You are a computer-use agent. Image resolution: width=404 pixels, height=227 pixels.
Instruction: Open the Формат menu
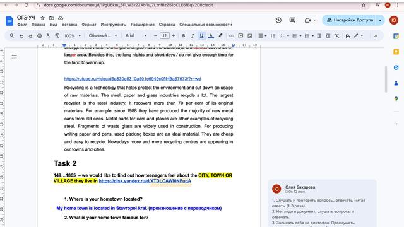click(89, 25)
